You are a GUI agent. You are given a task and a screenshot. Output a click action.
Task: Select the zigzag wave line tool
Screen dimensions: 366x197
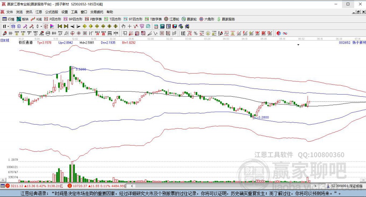tap(155, 33)
